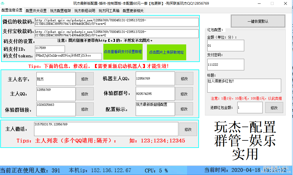Open 玩杰网工具箱 tab
293x175 pixels.
[x=109, y=11]
